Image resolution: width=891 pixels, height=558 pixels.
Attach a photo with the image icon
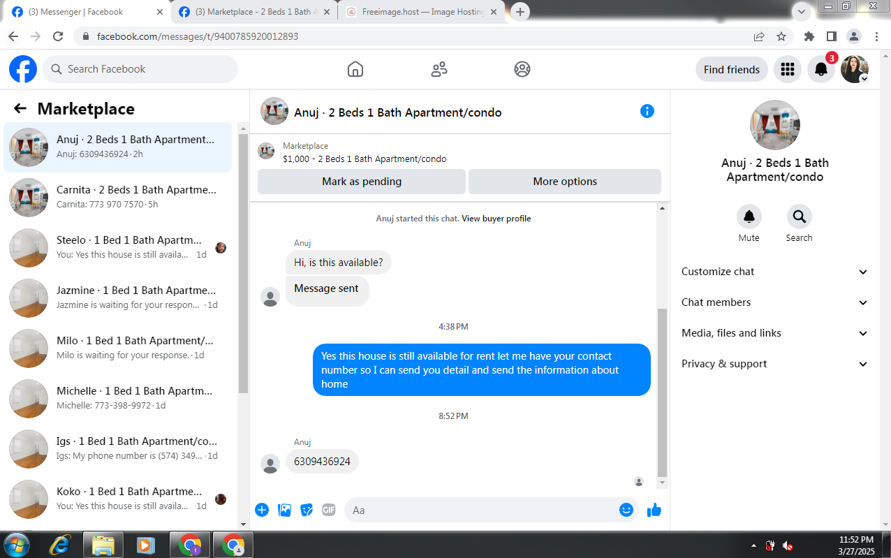tap(284, 510)
